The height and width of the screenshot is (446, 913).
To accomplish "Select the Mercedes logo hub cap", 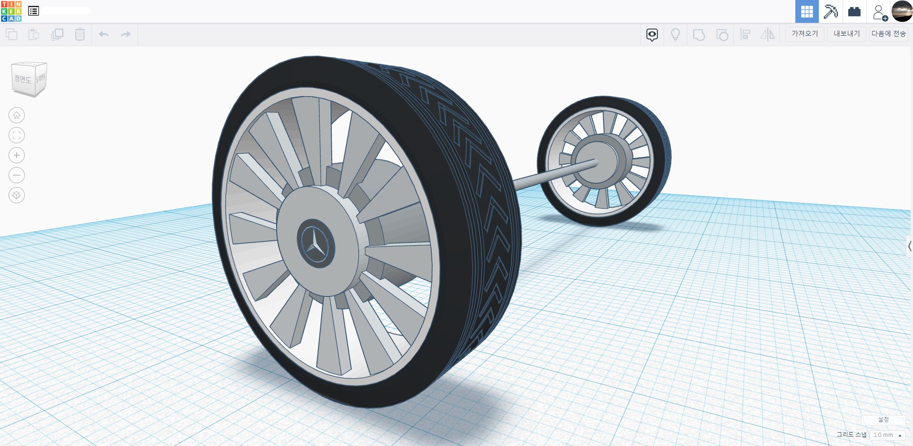I will [x=316, y=243].
